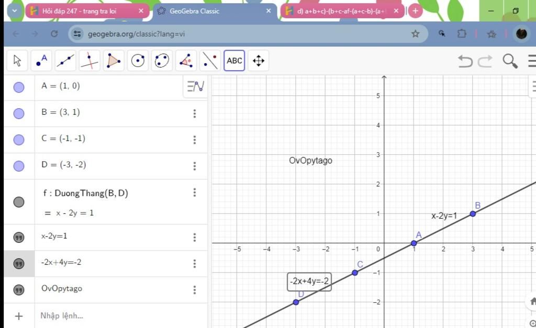The height and width of the screenshot is (328, 536).
Task: Reload the browser page
Action: (x=54, y=34)
